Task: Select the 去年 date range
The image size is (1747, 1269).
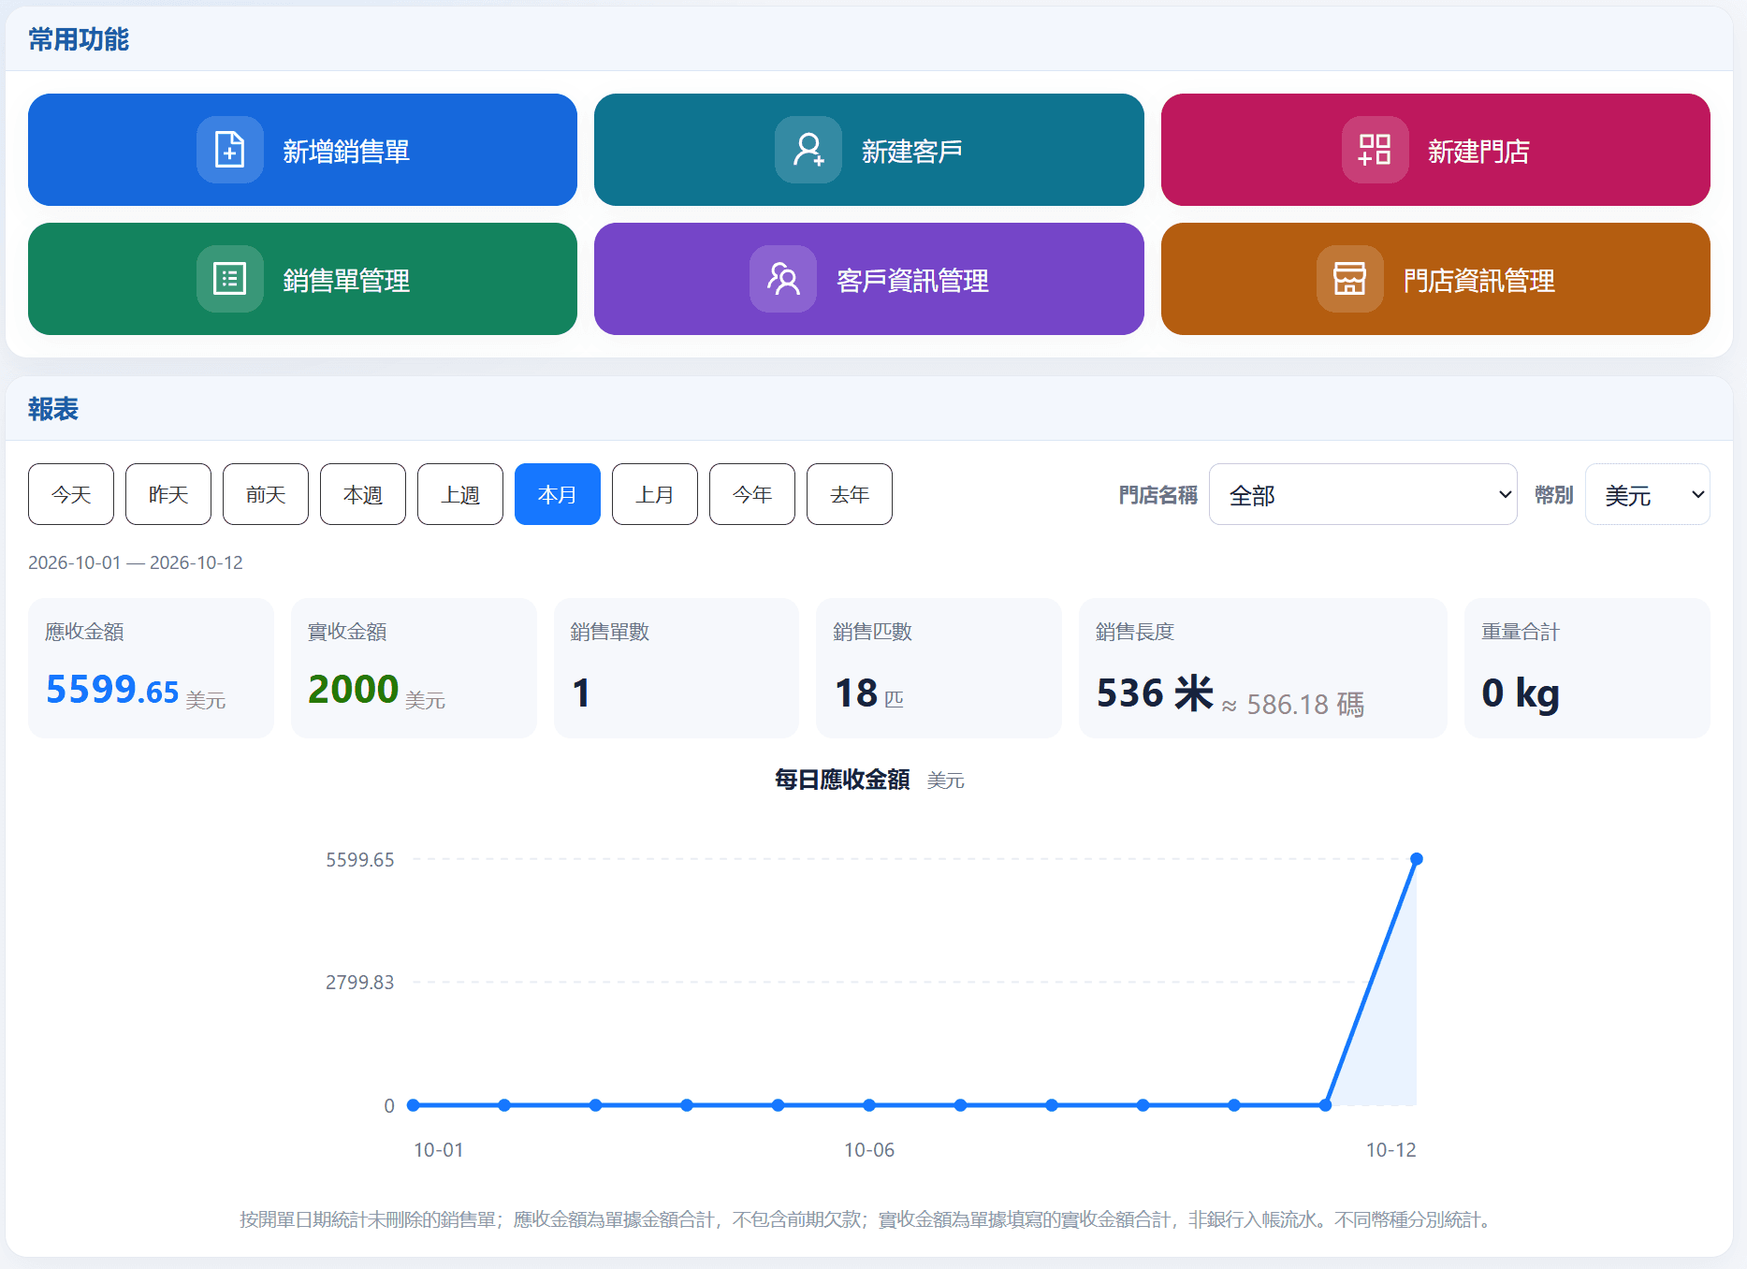Action: [x=850, y=494]
